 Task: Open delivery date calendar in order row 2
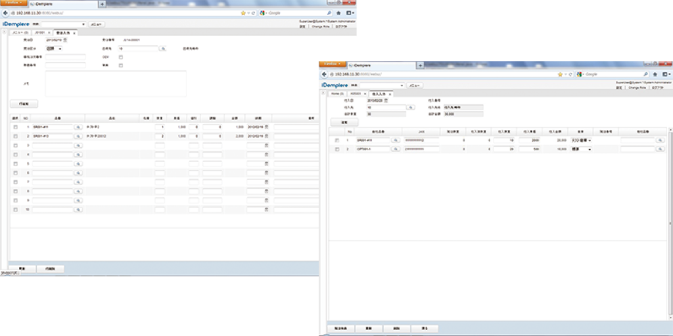point(267,136)
